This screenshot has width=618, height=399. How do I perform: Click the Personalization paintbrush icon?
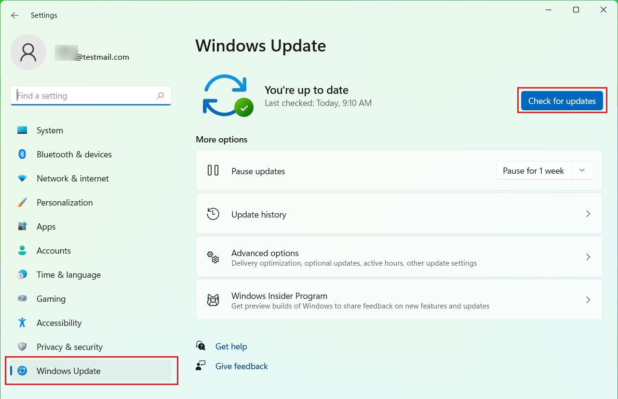(x=22, y=202)
